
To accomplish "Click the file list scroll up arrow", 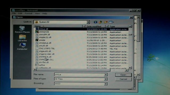I will pyautogui.click(x=130, y=26).
